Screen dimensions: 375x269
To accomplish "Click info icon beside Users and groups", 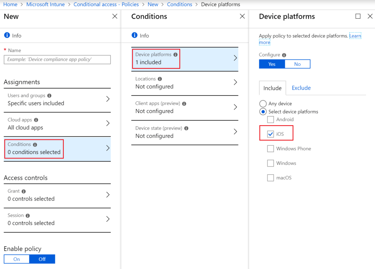I will pos(49,96).
